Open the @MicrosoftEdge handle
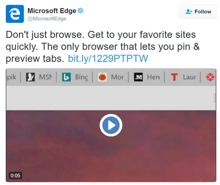 tap(47, 19)
